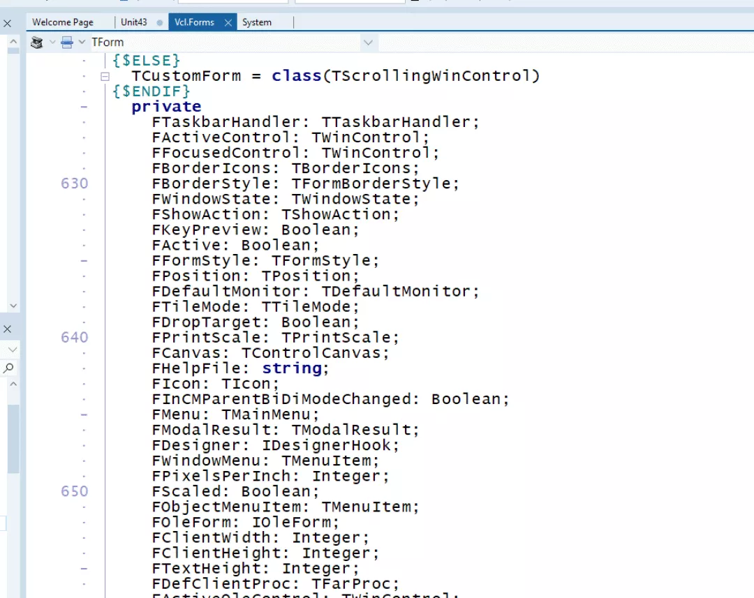Screen dimensions: 754x598
Task: Click the TControlCanvas type name
Action: tap(311, 353)
